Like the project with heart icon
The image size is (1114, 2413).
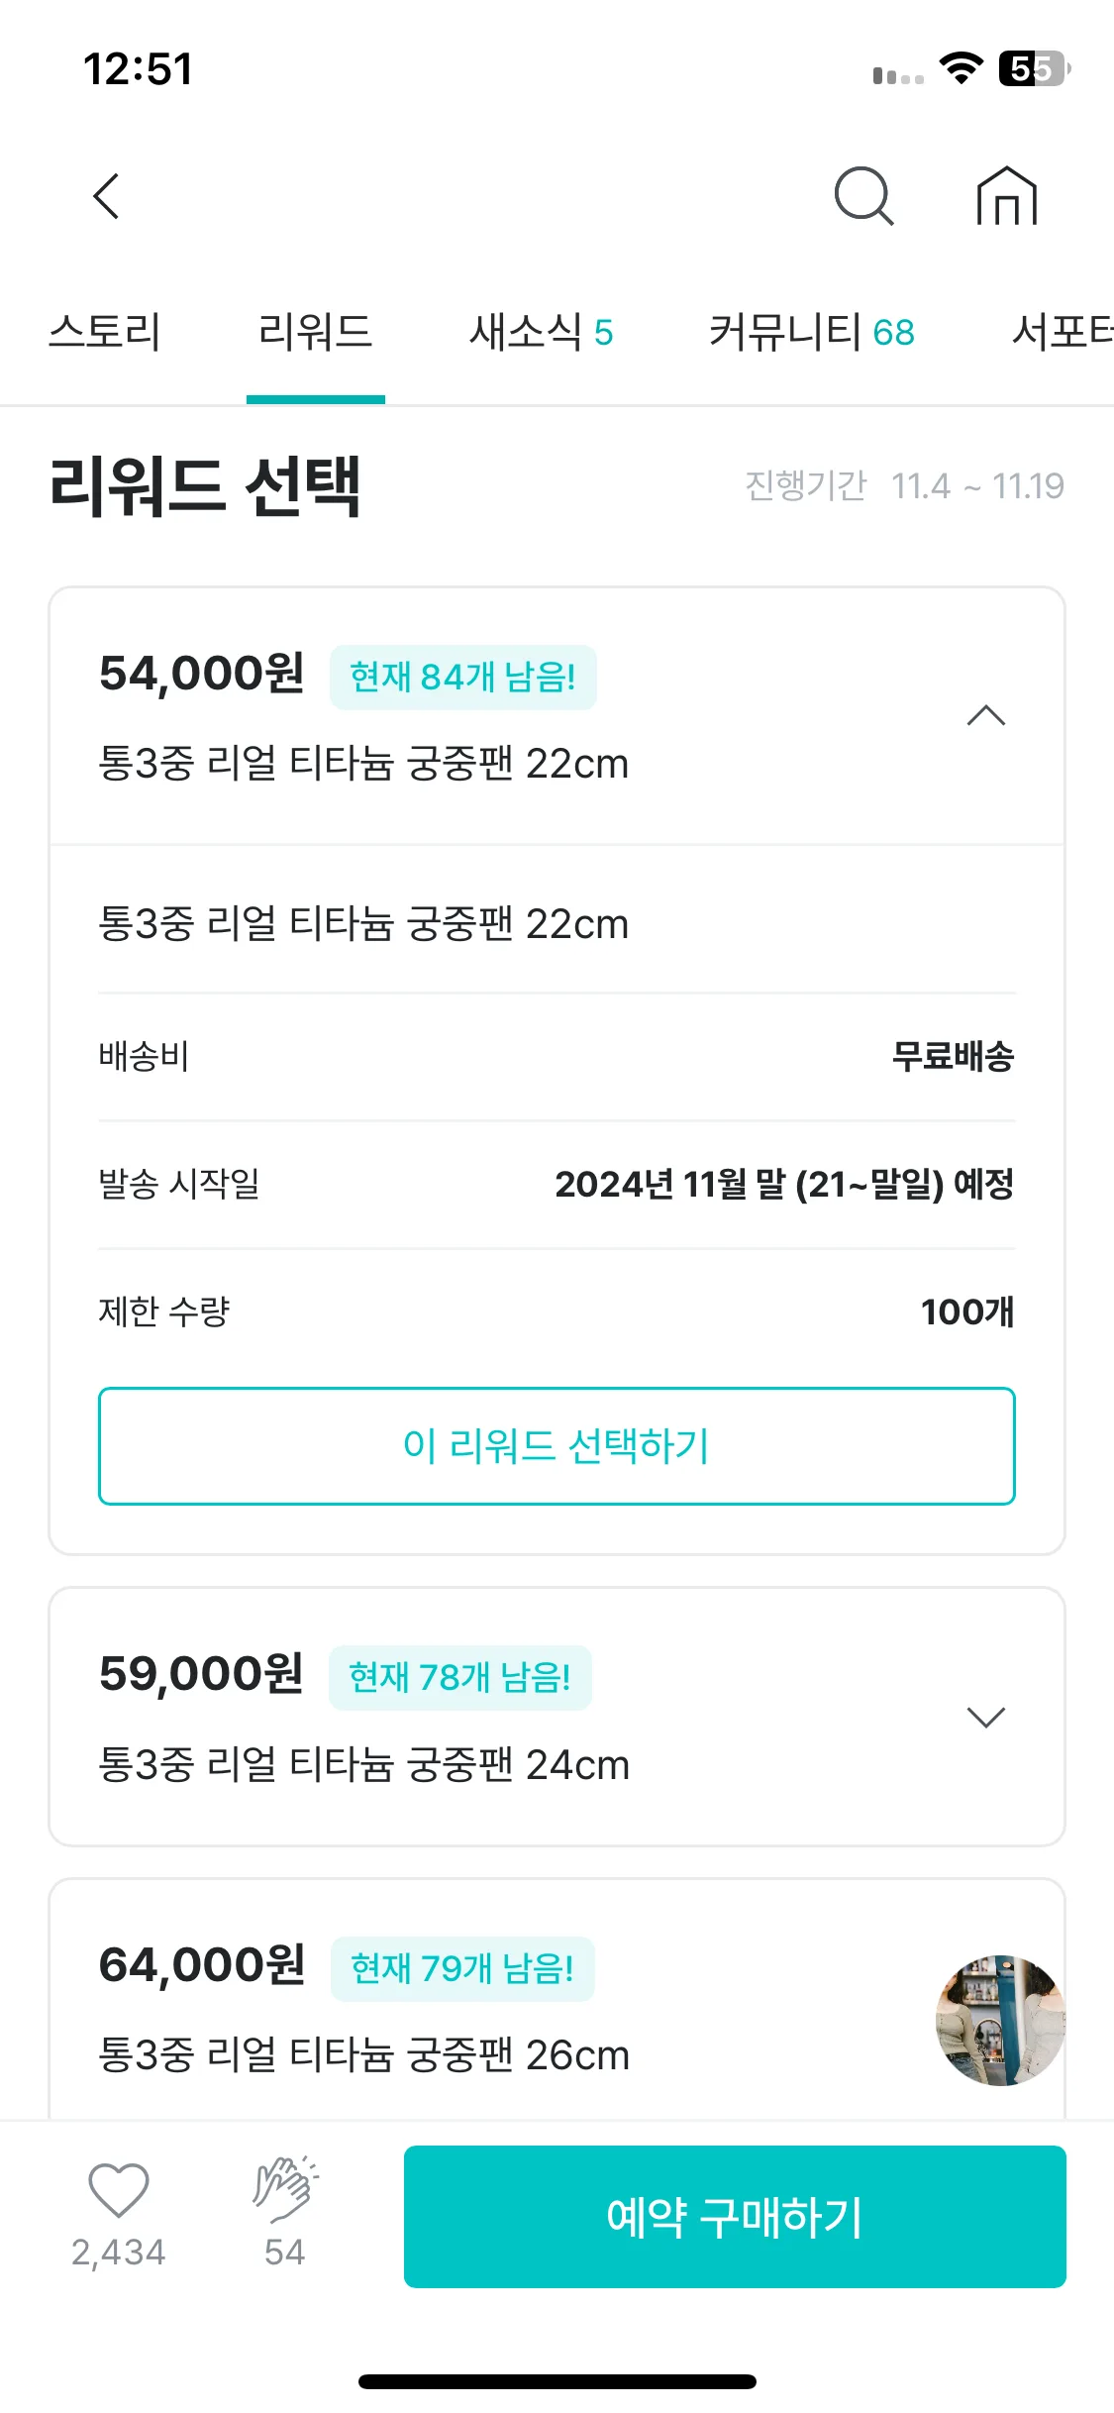119,2189
